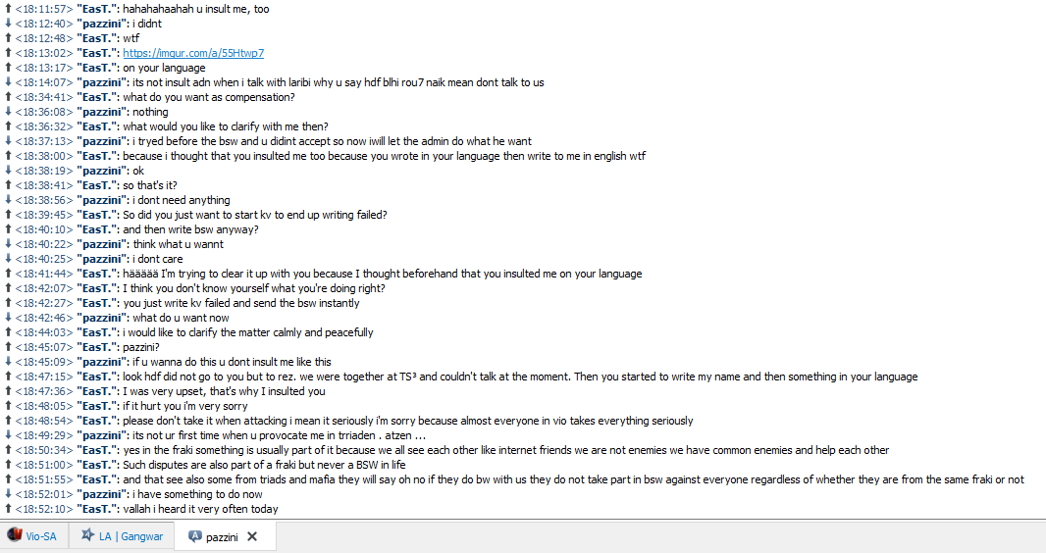
Task: Click the 18:44:03 timestamp
Action: [44, 332]
